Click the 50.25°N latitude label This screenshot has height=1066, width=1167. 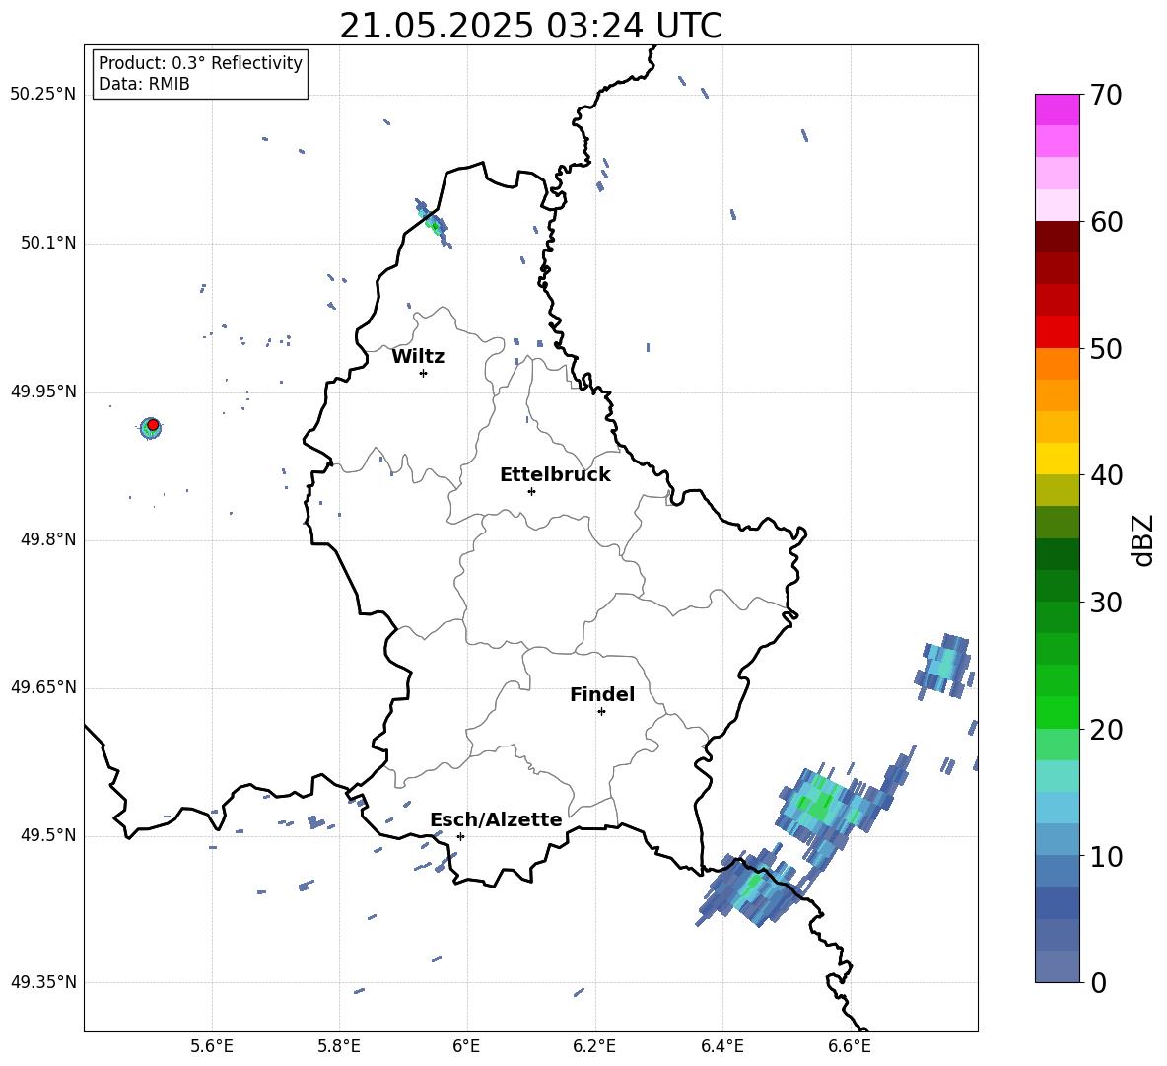(43, 95)
